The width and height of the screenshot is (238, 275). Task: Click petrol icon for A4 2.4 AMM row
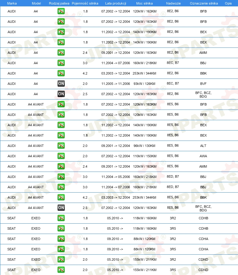coord(61,52)
